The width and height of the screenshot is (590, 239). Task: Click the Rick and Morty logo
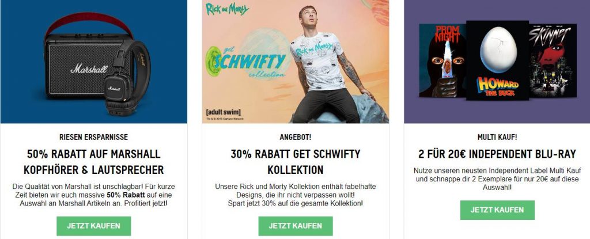pos(227,9)
